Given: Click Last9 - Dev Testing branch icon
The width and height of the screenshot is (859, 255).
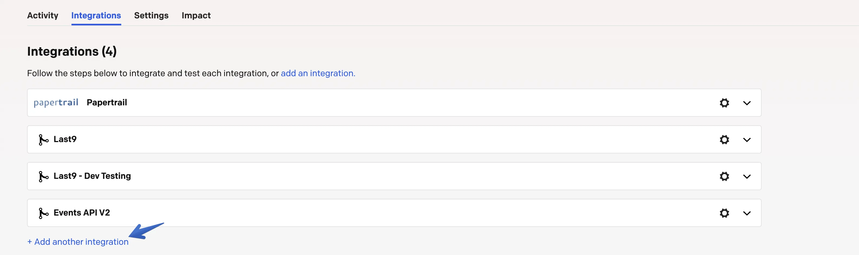Looking at the screenshot, I should [43, 176].
